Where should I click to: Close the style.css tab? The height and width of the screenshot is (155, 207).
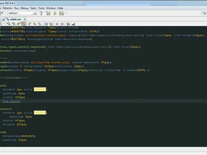click(25, 19)
